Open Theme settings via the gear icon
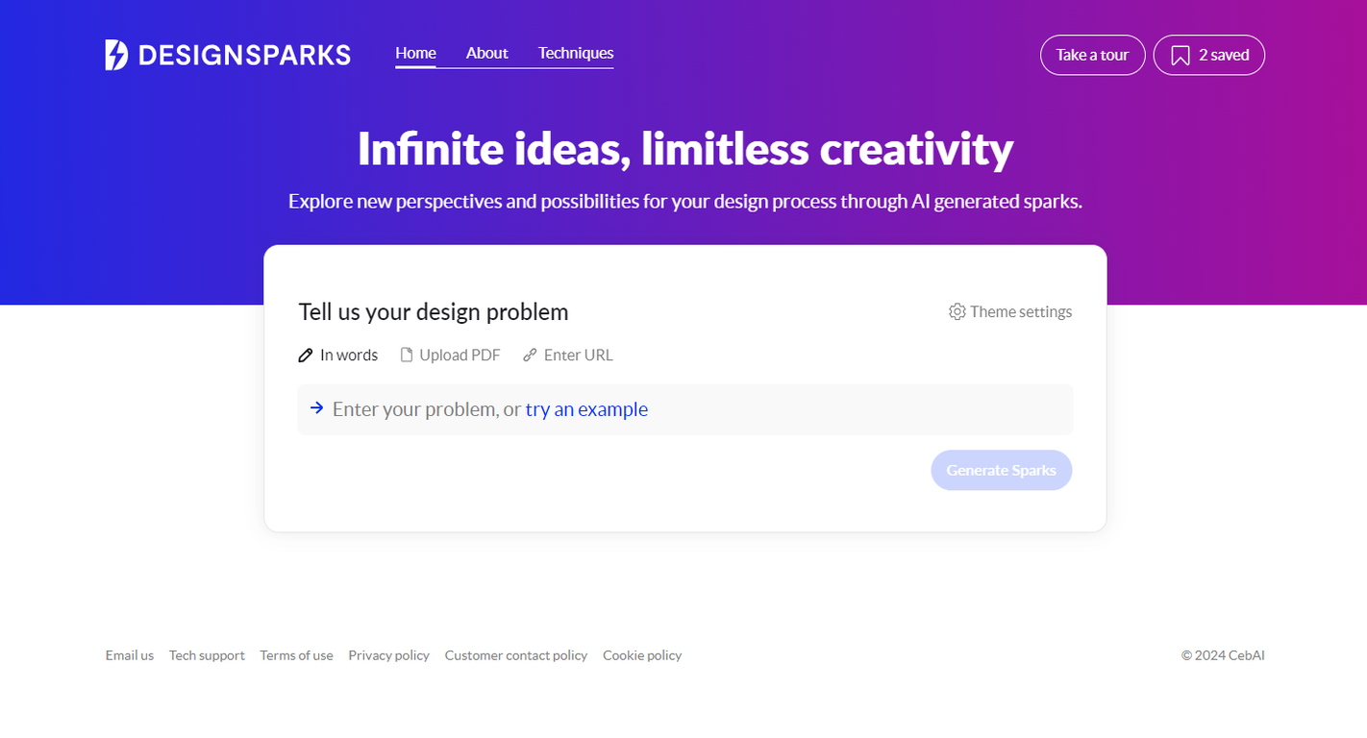 (x=957, y=311)
